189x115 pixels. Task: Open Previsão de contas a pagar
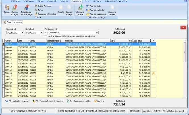(x=26, y=10)
